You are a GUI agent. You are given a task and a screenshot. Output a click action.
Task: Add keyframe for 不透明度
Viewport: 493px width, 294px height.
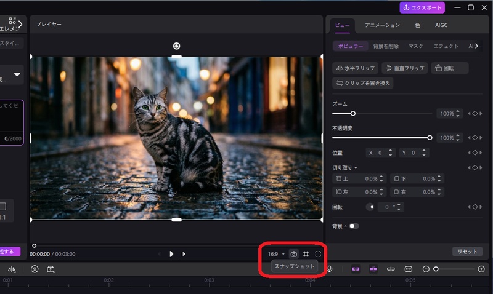pyautogui.click(x=475, y=137)
